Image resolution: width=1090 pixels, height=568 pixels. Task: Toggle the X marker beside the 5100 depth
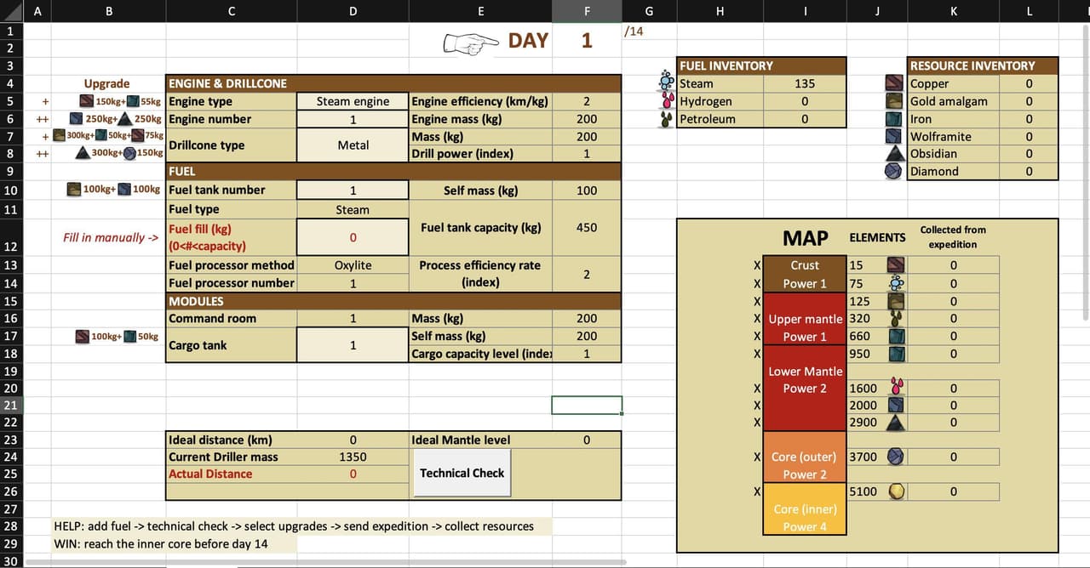[757, 491]
